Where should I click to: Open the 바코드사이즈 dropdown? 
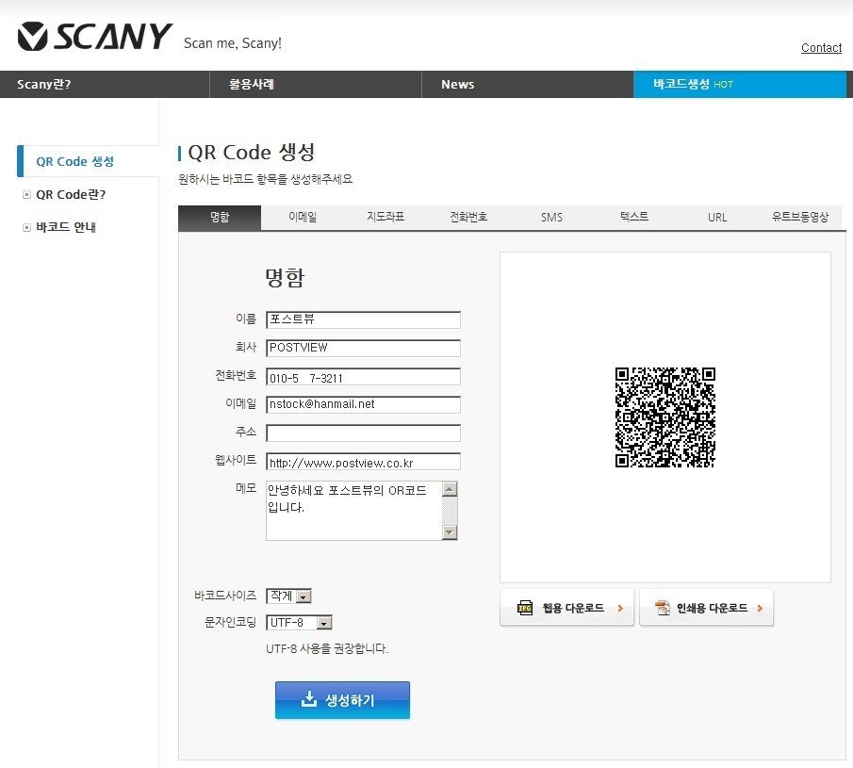point(288,596)
